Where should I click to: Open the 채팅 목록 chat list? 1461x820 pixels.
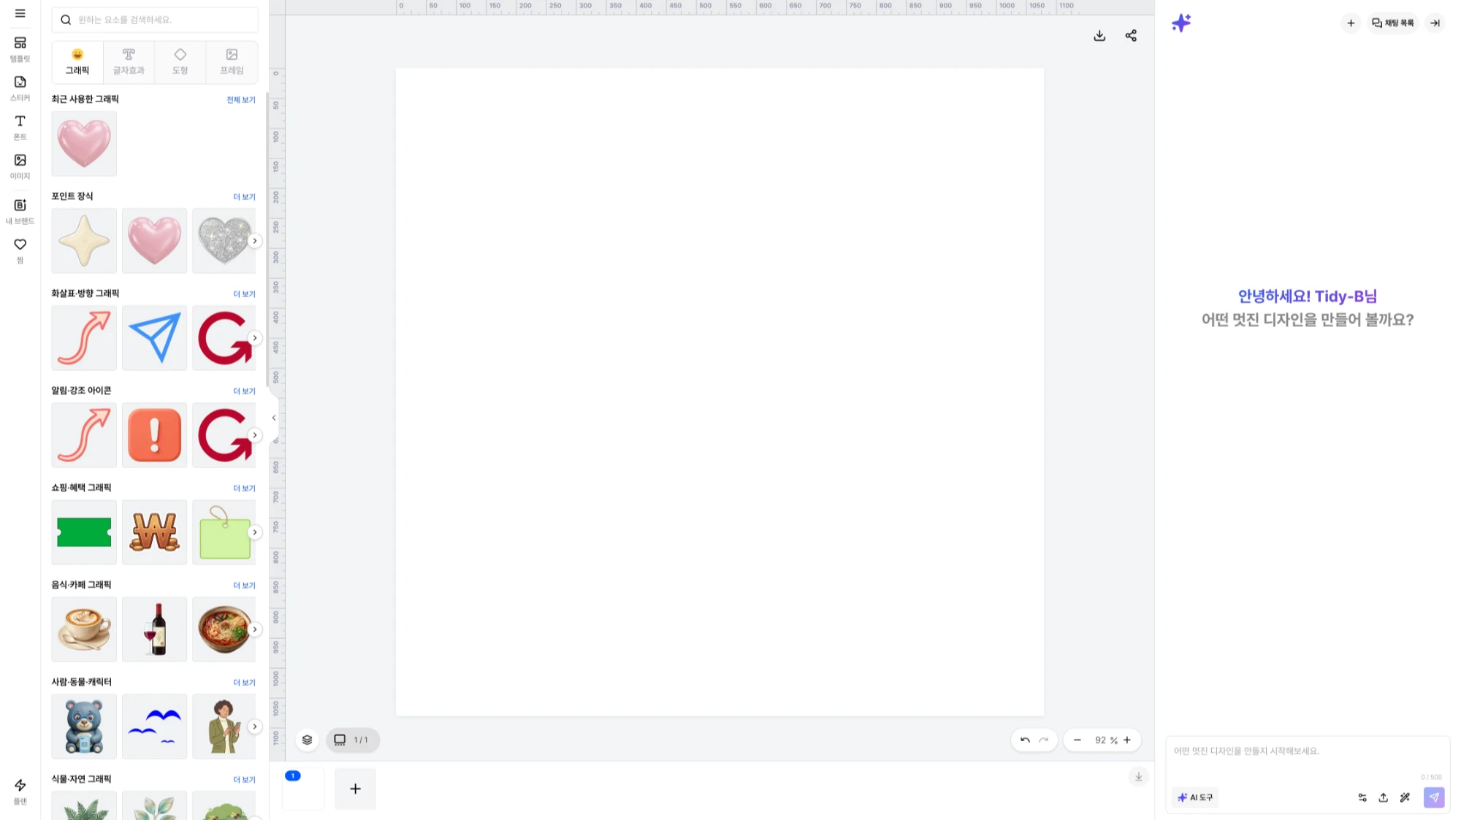click(x=1393, y=23)
